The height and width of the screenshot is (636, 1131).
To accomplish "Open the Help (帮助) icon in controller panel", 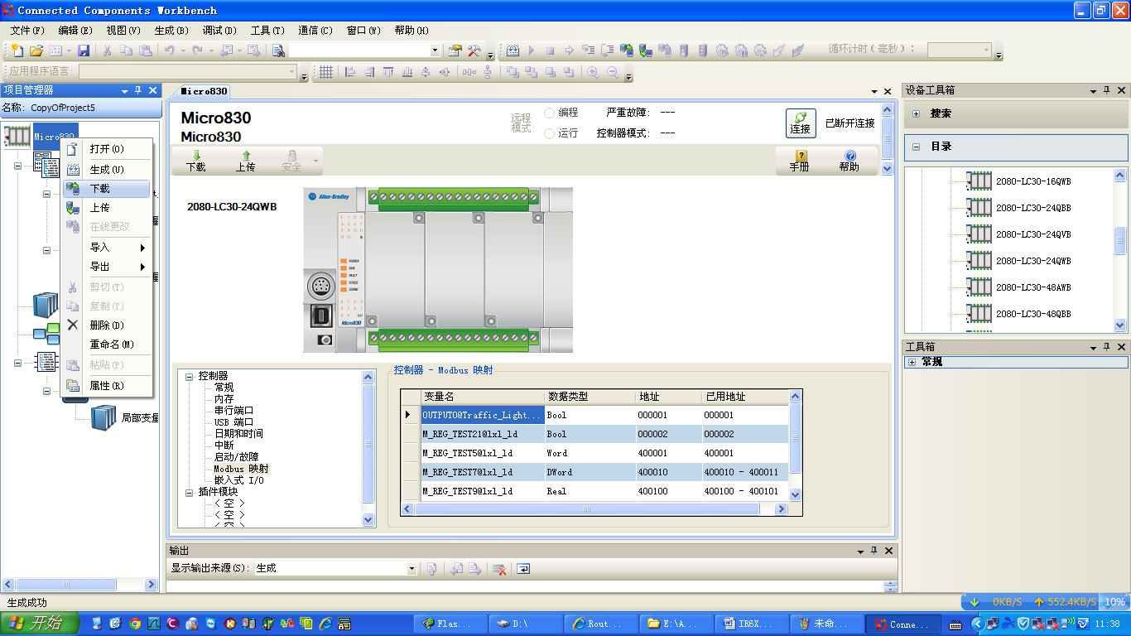I will [849, 160].
